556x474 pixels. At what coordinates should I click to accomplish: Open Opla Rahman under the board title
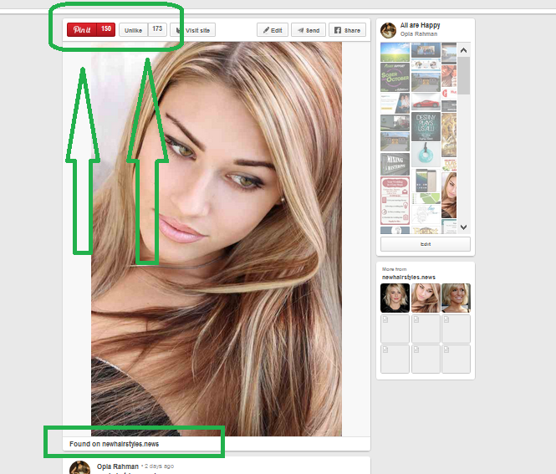coord(419,34)
